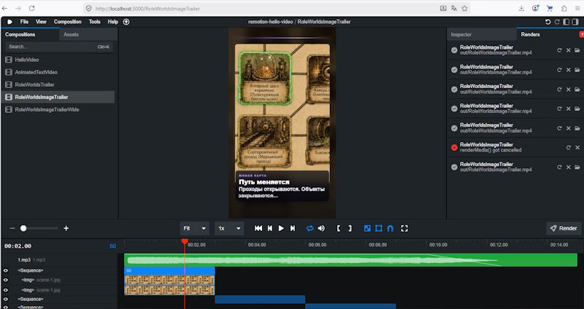The height and width of the screenshot is (309, 584).
Task: Open the browser hamburger menu
Action: (x=577, y=8)
